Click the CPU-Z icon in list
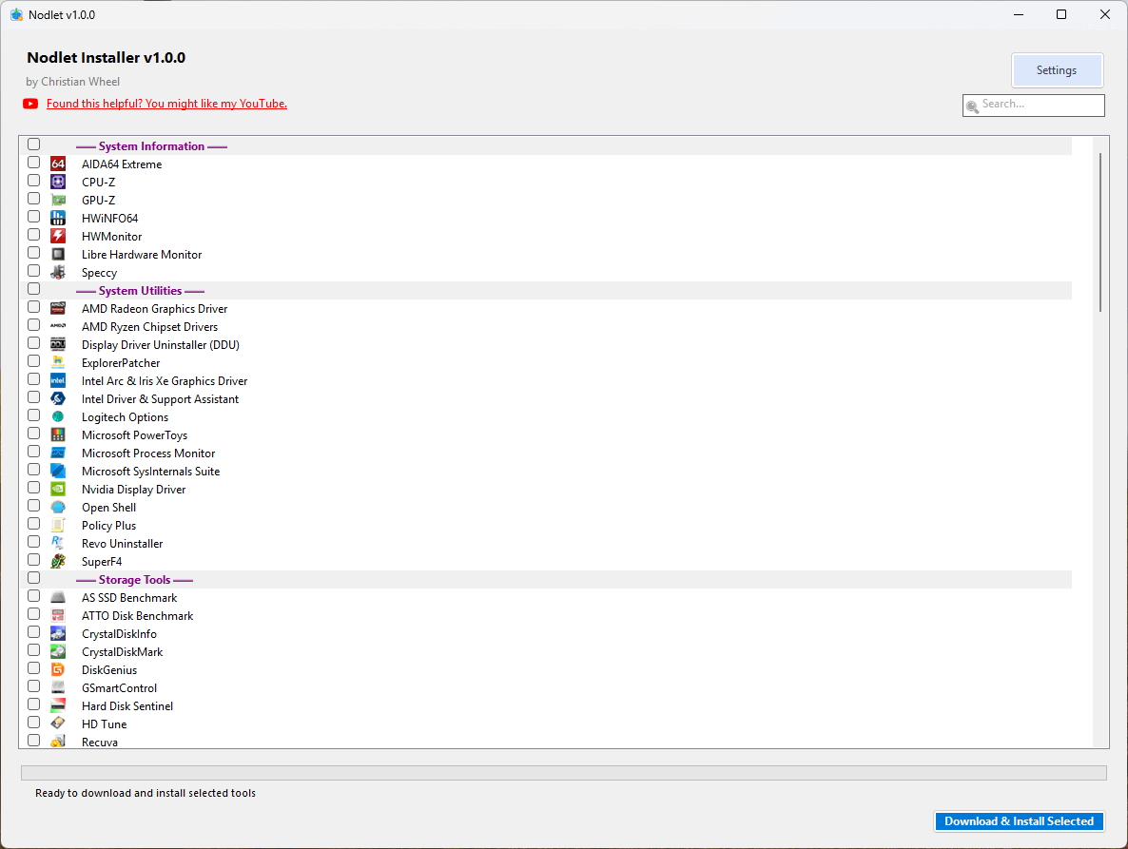 (58, 183)
